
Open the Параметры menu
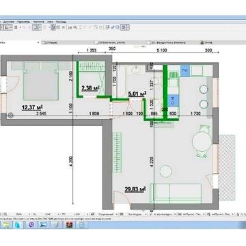point(23,22)
